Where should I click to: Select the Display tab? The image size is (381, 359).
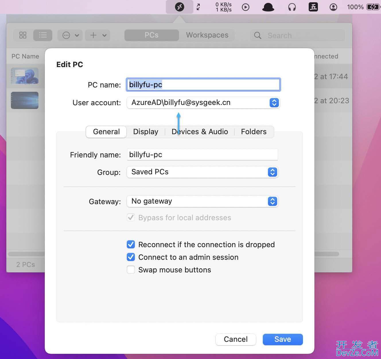pos(145,132)
